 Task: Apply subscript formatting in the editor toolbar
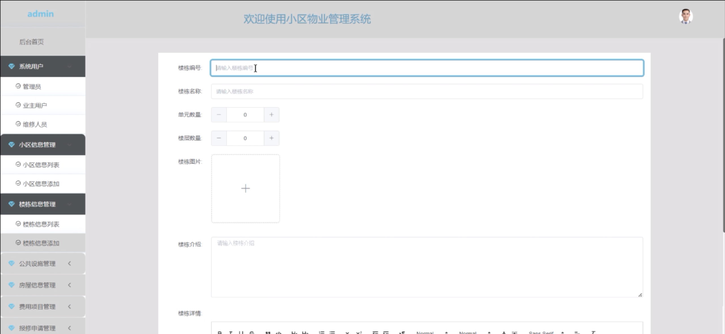click(347, 332)
